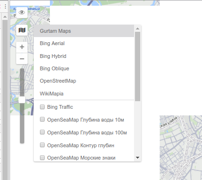
Task: Click the eye visibility icon button
Action: pyautogui.click(x=22, y=12)
